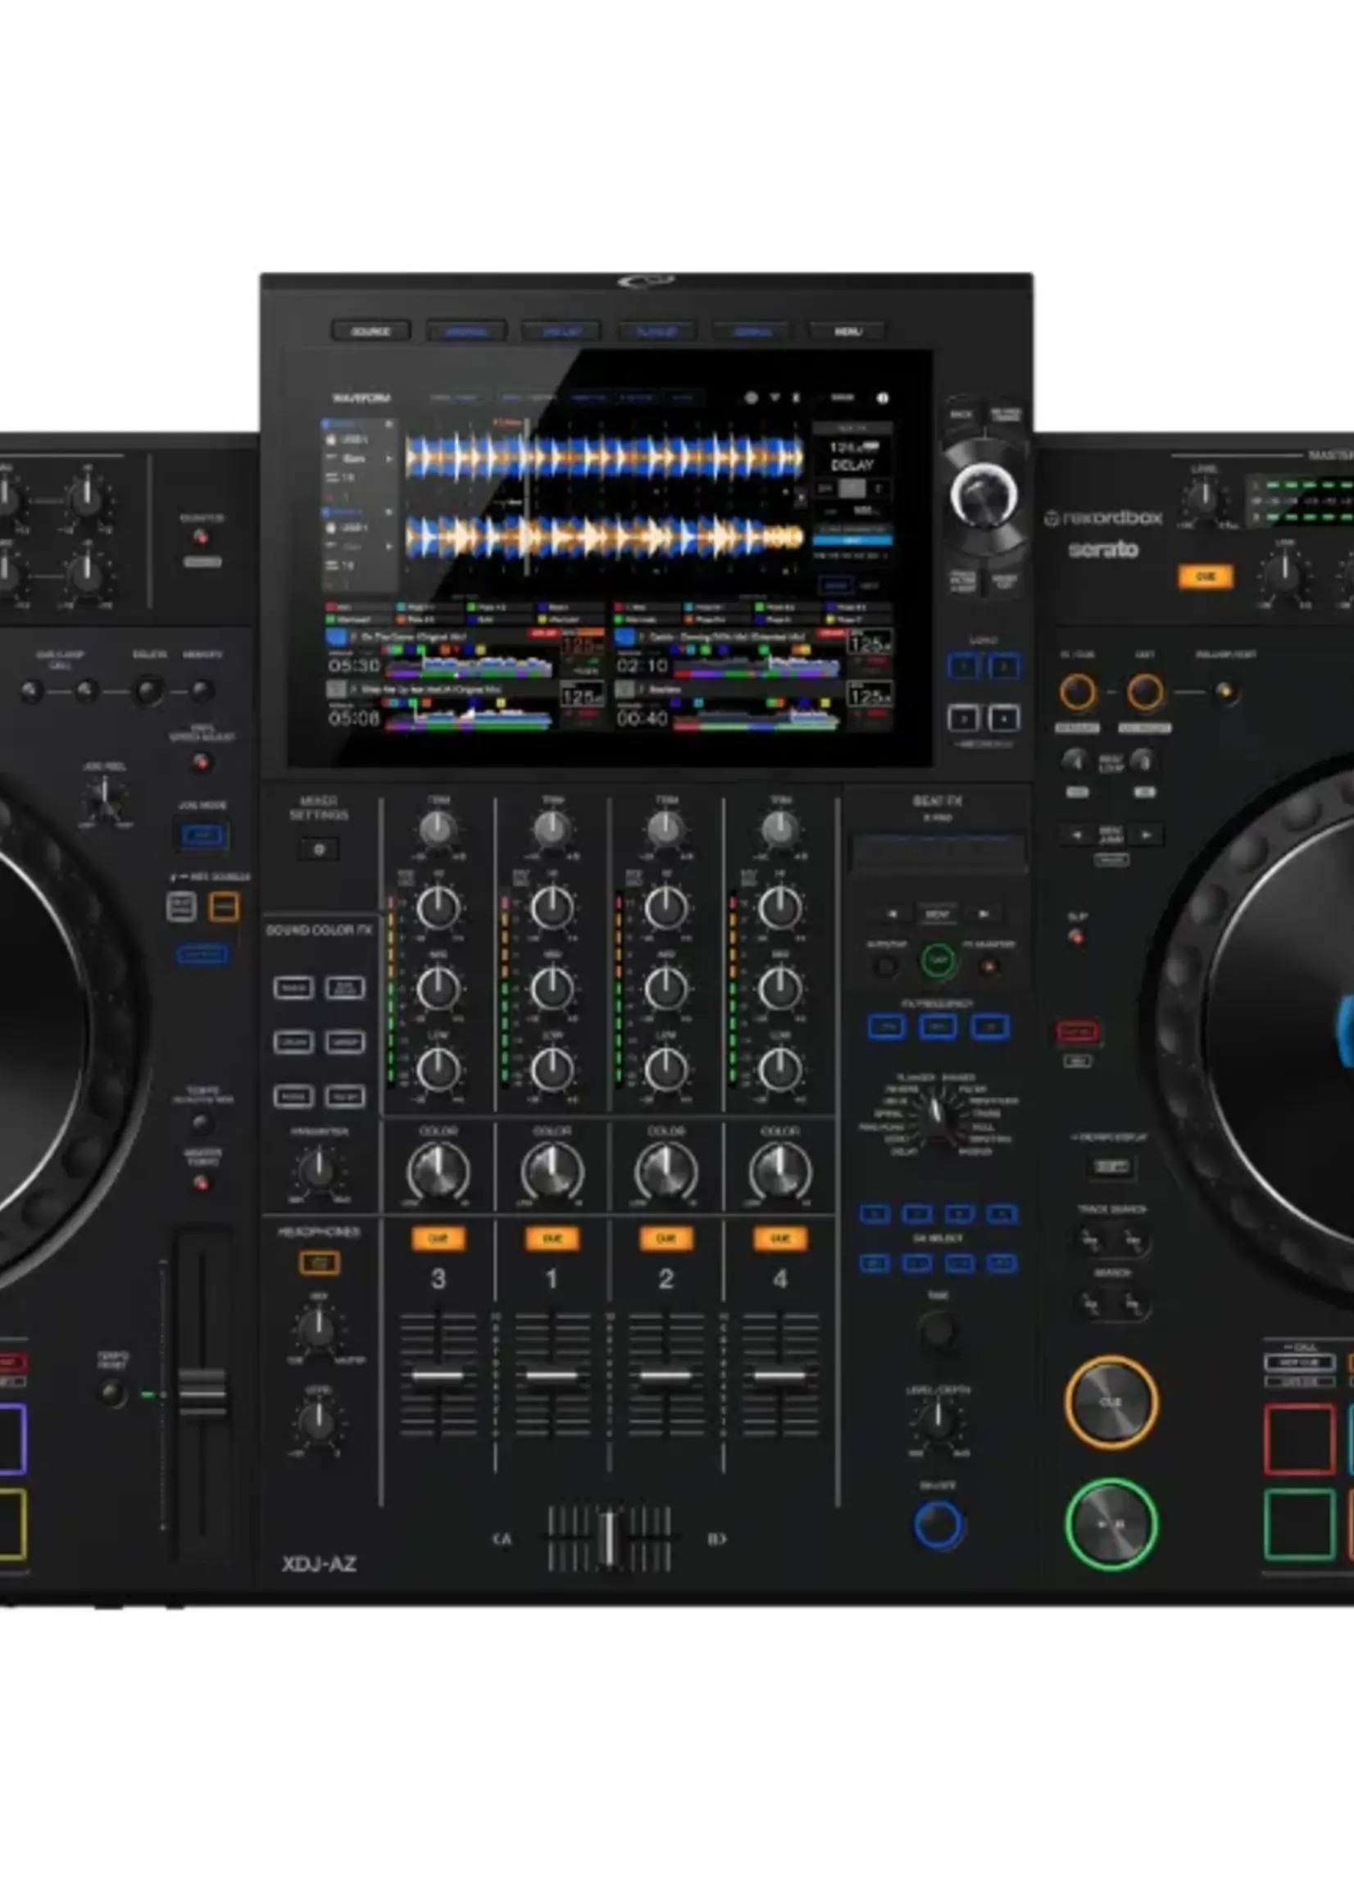The image size is (1354, 1896).
Task: Turn on the blue Beat FX ON/OFF button
Action: pyautogui.click(x=938, y=1525)
